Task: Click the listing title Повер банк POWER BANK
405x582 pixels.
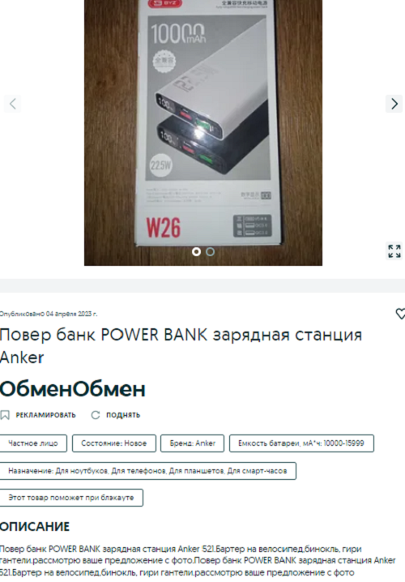Action: click(181, 346)
